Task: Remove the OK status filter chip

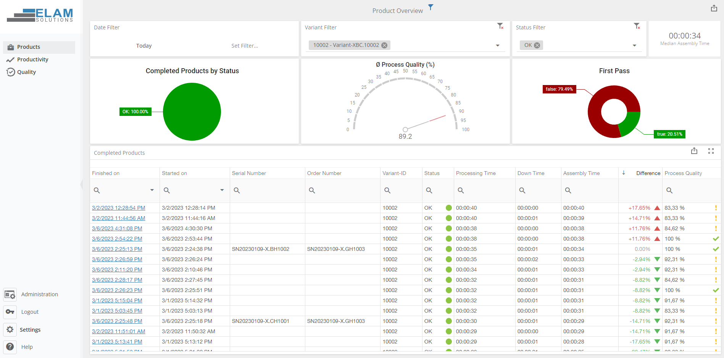Action: point(537,45)
